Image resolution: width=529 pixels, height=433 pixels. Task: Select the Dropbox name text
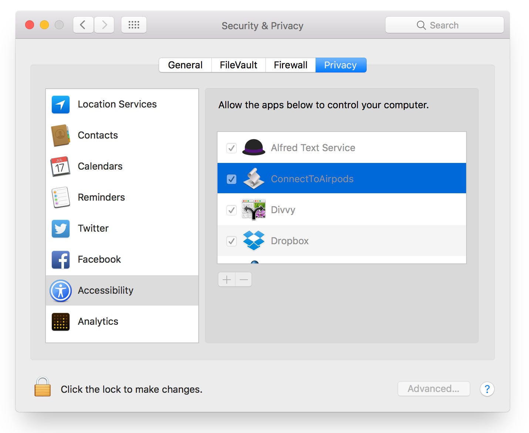290,241
